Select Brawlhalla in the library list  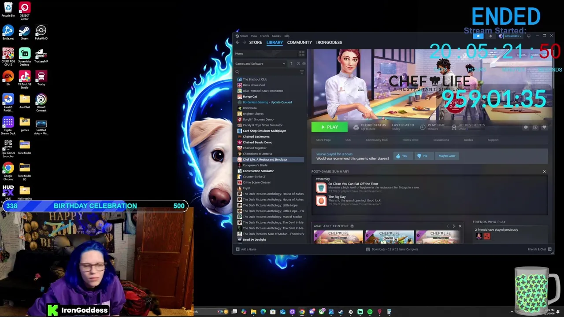pyautogui.click(x=249, y=108)
